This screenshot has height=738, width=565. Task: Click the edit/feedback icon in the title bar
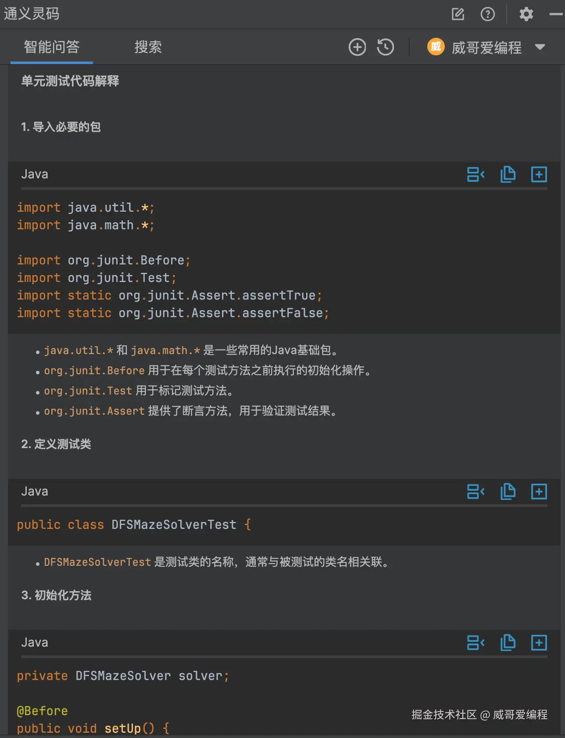(458, 14)
